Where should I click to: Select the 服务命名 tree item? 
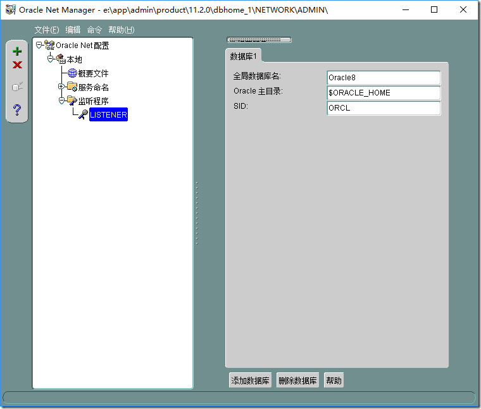93,87
